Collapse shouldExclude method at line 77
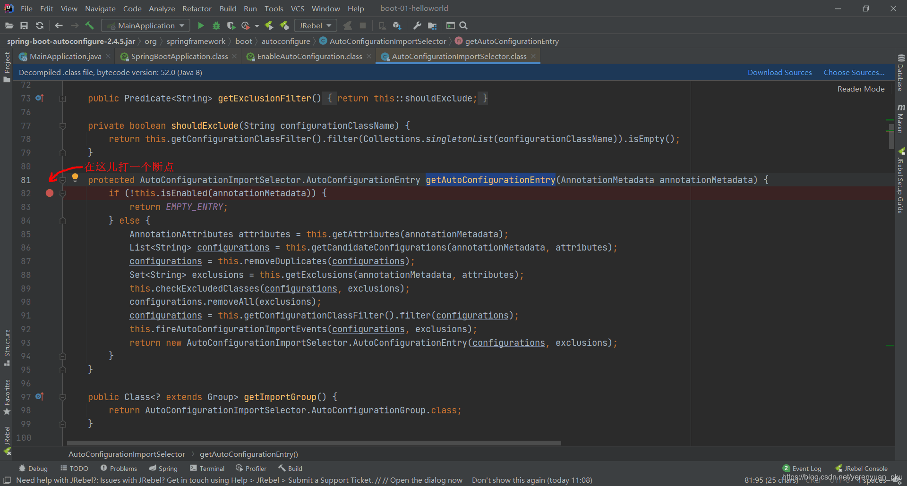The width and height of the screenshot is (907, 486). [62, 126]
